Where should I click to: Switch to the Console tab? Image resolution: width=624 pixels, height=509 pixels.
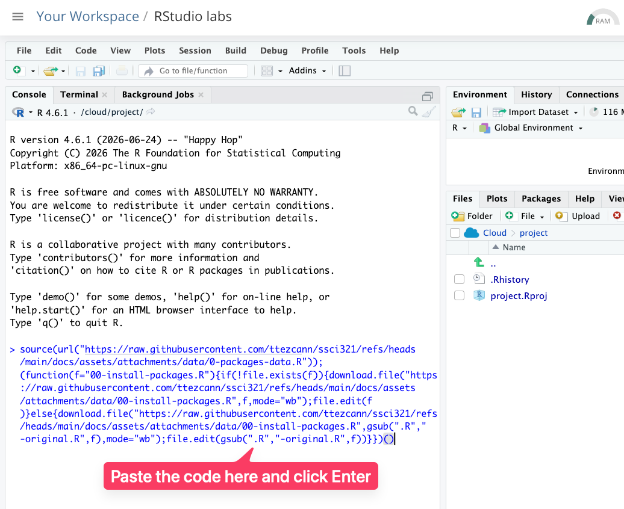(x=29, y=94)
